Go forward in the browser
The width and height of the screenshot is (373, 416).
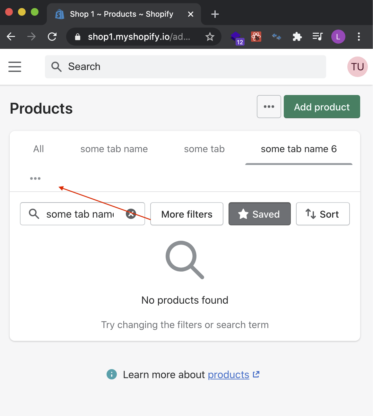(x=31, y=37)
